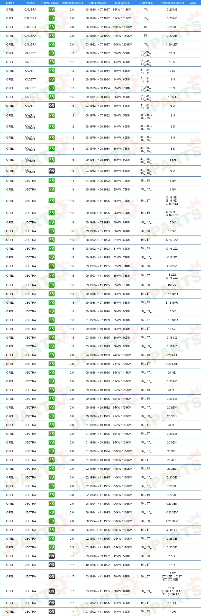Click the Opis column header
Viewport: 201px width, 616px height.
(x=193, y=3)
